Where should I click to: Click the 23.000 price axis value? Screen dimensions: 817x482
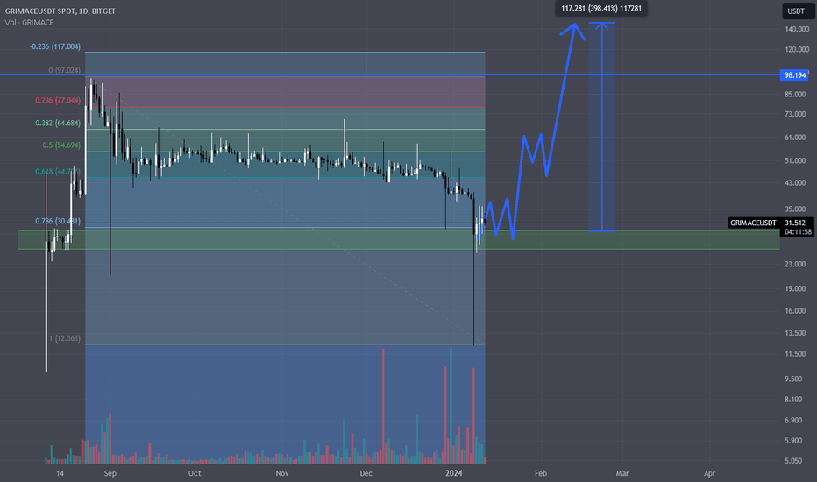(795, 264)
